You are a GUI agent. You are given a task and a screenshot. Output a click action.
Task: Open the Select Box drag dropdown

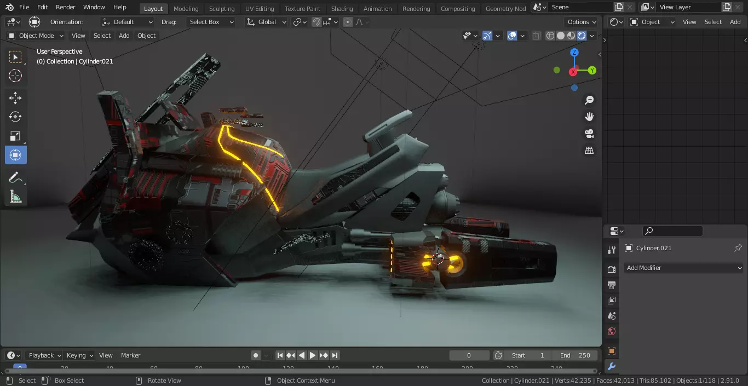point(210,22)
